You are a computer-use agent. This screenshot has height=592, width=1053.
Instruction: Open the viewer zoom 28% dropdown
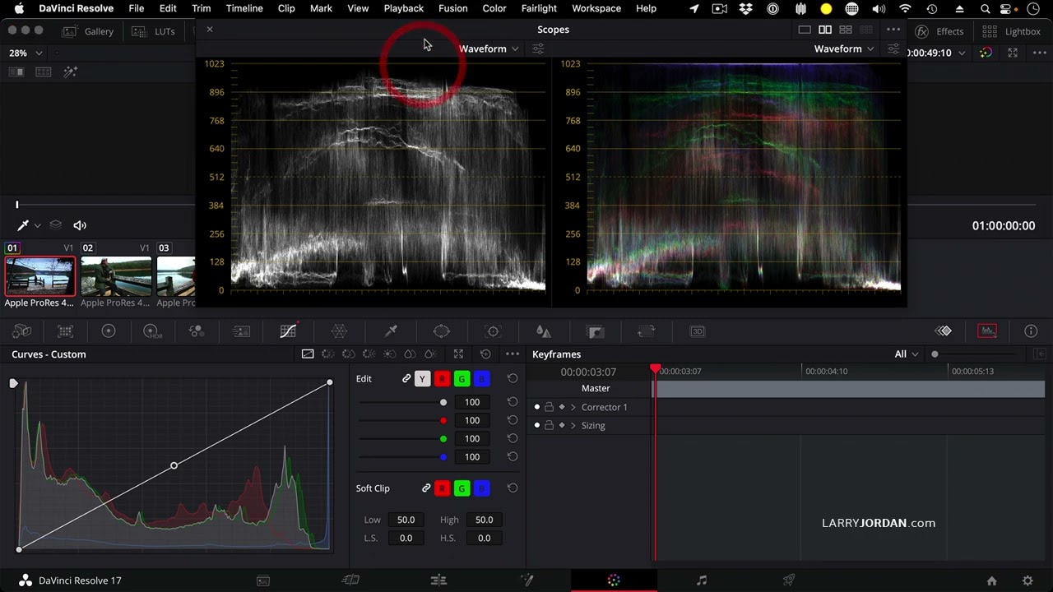click(24, 53)
